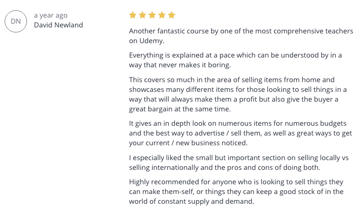Click the fourth rating star
Screen dimensions: 359x207
[x=162, y=15]
